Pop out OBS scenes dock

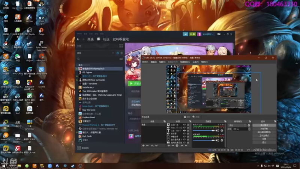tap(164, 121)
